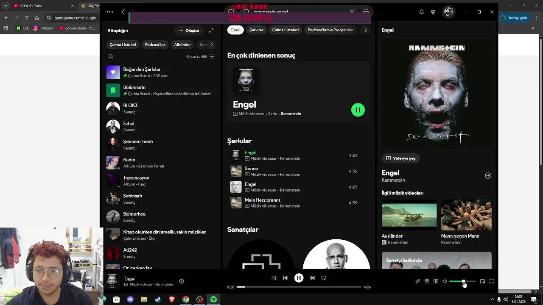
Task: Skip to the next track
Action: [x=312, y=278]
